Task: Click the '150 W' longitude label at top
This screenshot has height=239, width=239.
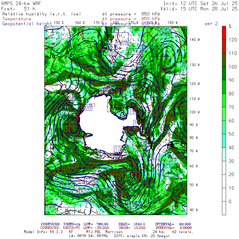Action: [x=173, y=23]
